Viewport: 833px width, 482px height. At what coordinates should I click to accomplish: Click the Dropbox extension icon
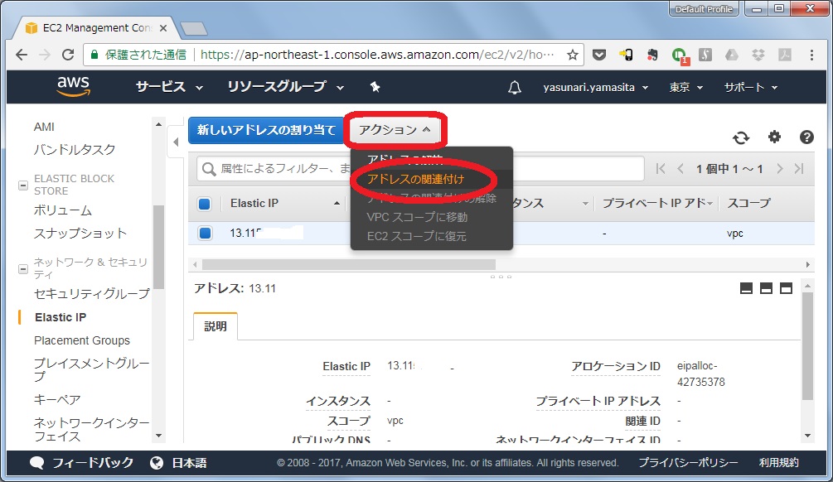[x=758, y=55]
